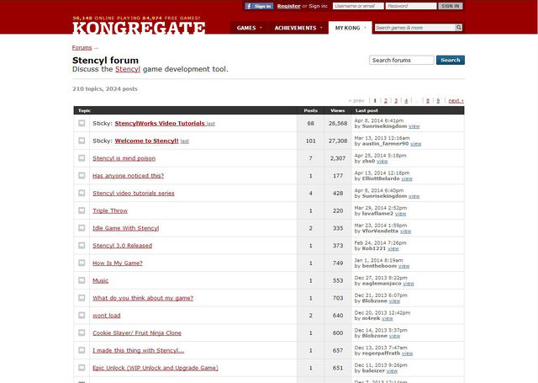Image resolution: width=538 pixels, height=383 pixels.
Task: Click topic icon for StencylWorks Video Tutorials
Action: coord(82,123)
